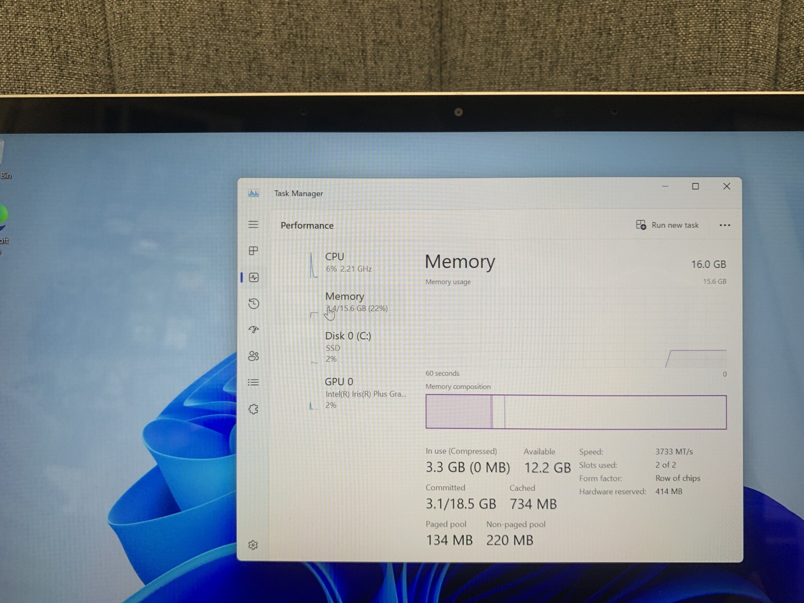Click the CPU mini usage graph

[313, 265]
